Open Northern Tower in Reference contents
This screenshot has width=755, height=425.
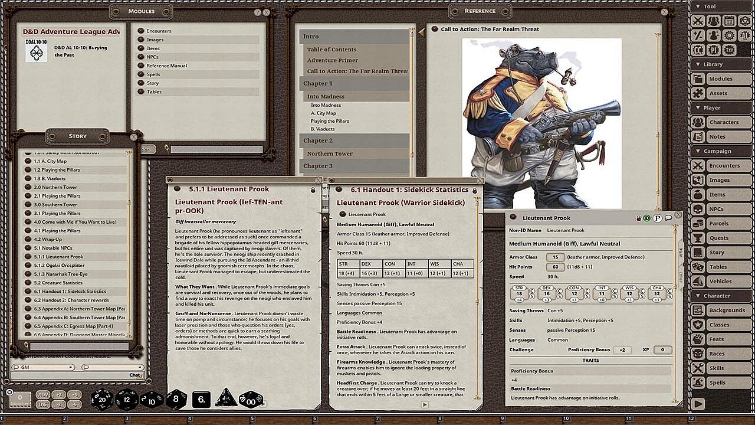tap(329, 153)
